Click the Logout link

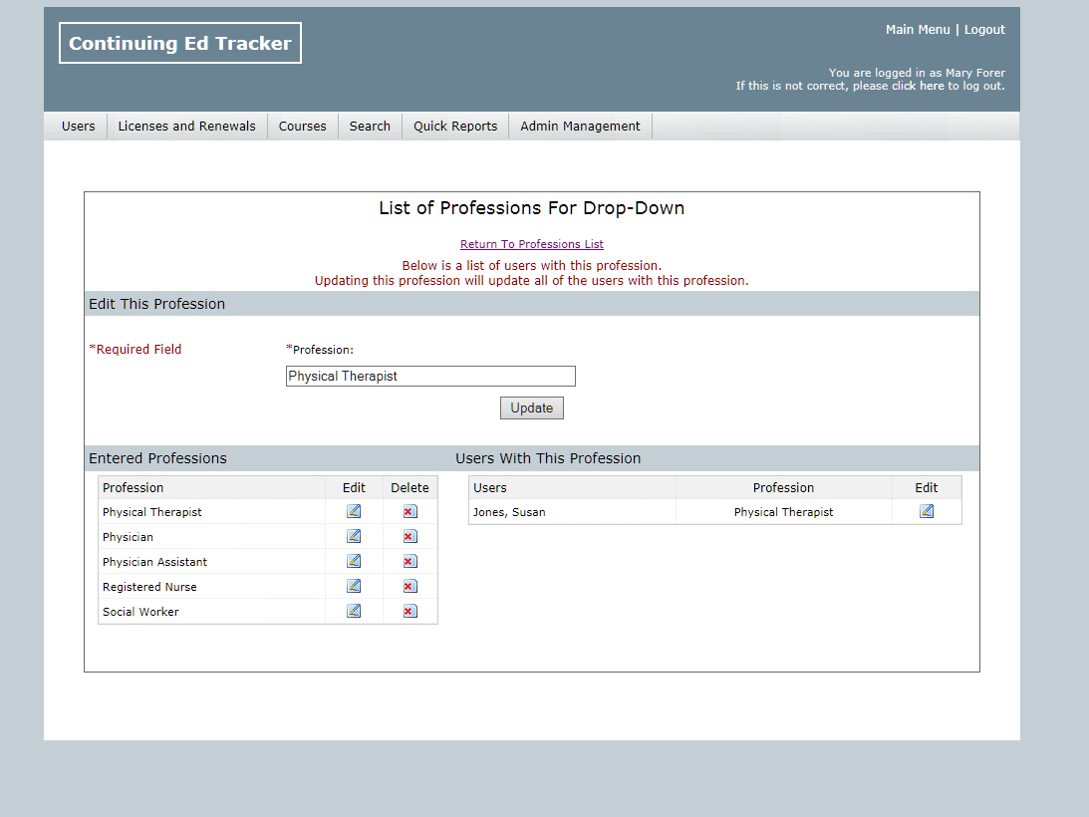pyautogui.click(x=984, y=29)
